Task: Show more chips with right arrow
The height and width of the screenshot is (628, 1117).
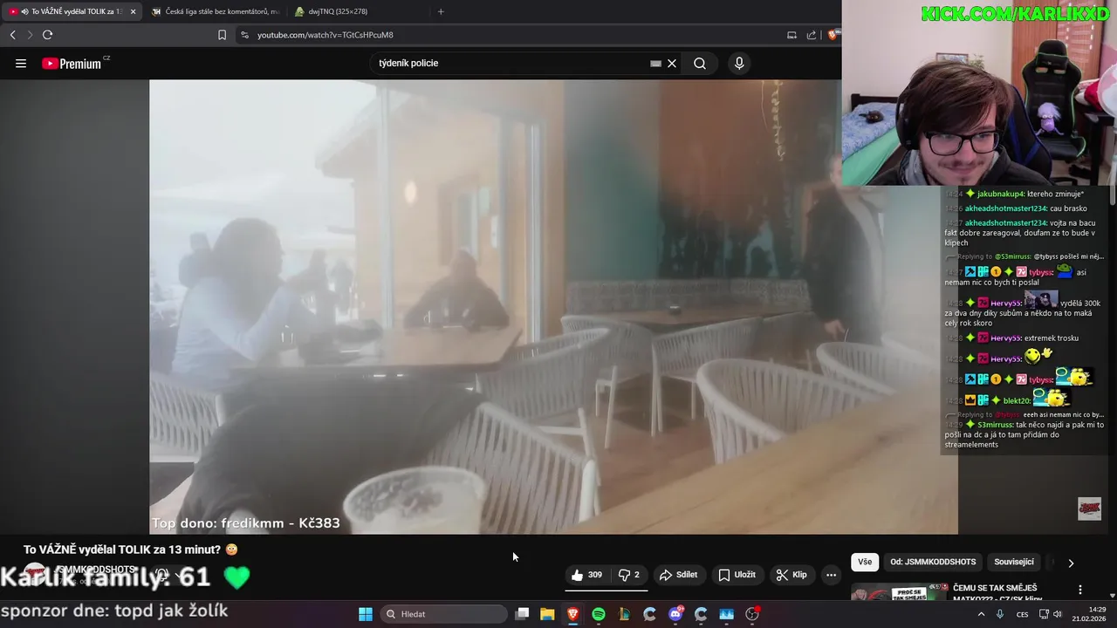Action: [1071, 563]
